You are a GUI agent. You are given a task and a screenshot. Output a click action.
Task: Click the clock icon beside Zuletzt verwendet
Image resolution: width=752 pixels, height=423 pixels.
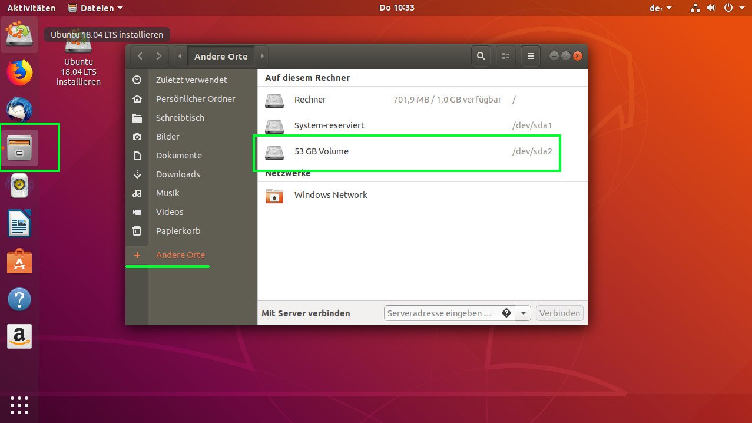[137, 80]
